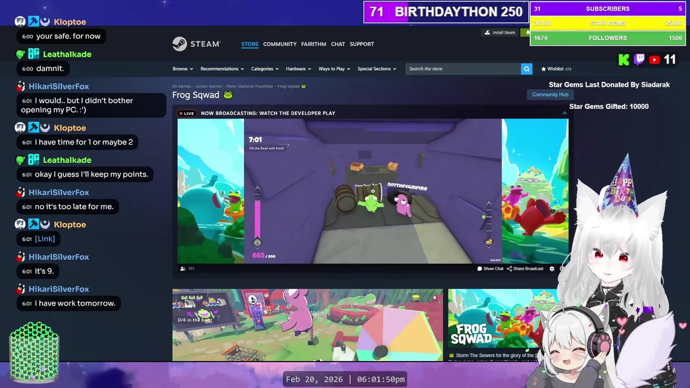Viewport: 690px width, 388px height.
Task: Open the STORE tab
Action: tap(250, 44)
